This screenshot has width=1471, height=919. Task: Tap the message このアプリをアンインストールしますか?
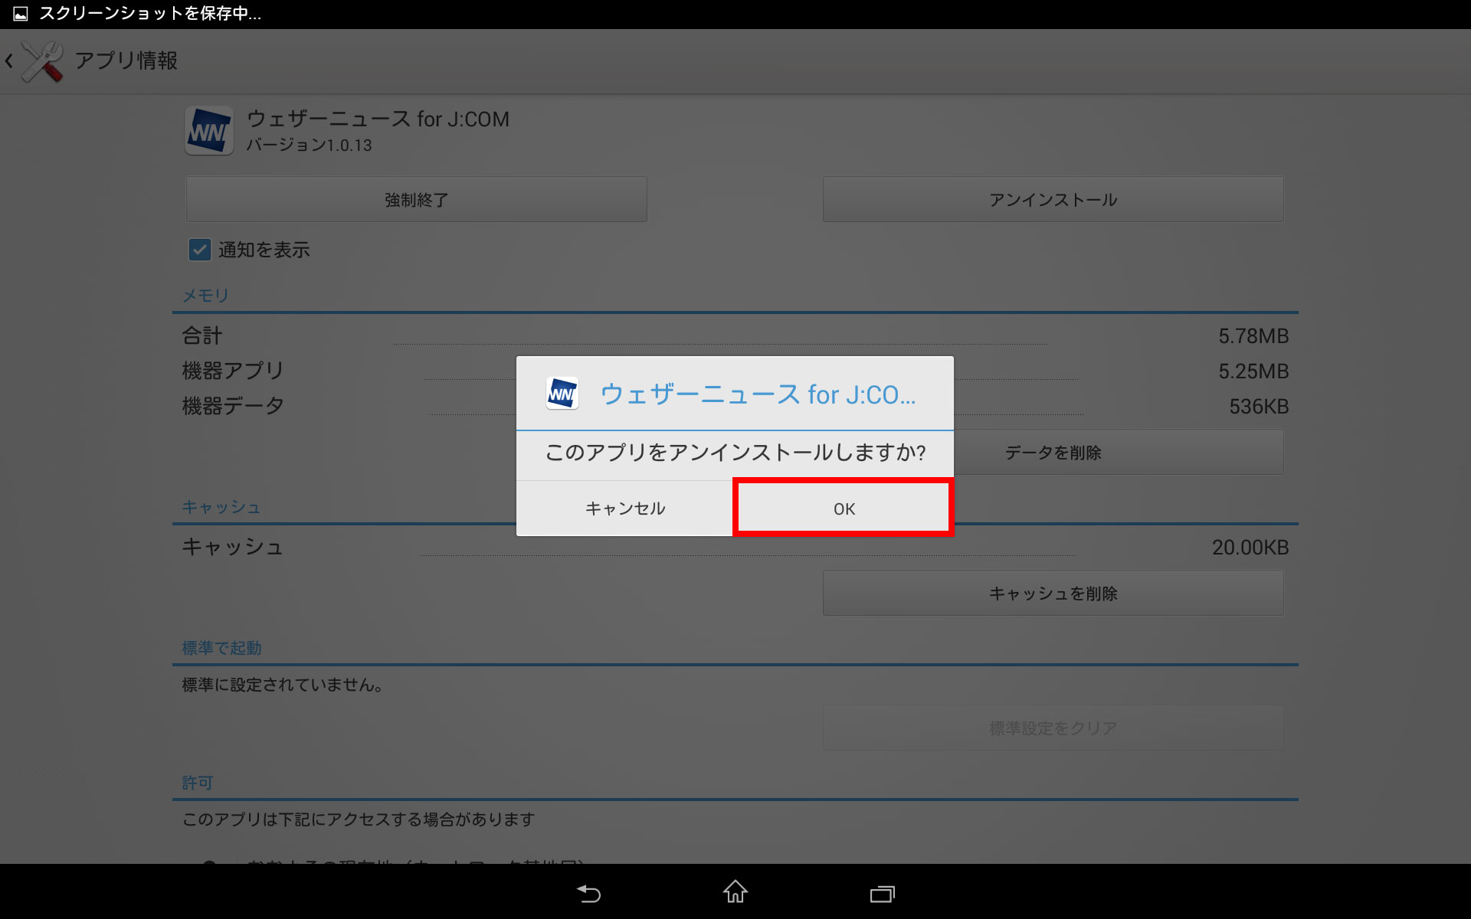735,453
